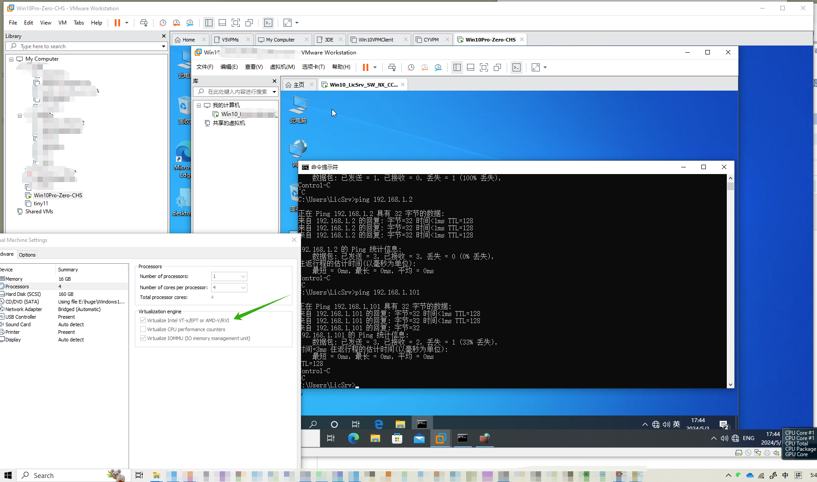Click outer Send Ctrl+Alt+Del toolbar icon
The image size is (817, 482).
coord(144,23)
